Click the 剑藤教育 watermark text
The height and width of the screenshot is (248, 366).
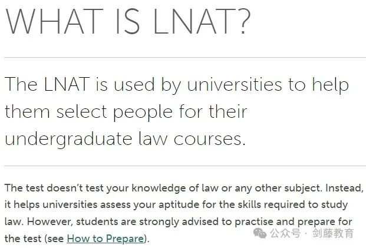[333, 233]
